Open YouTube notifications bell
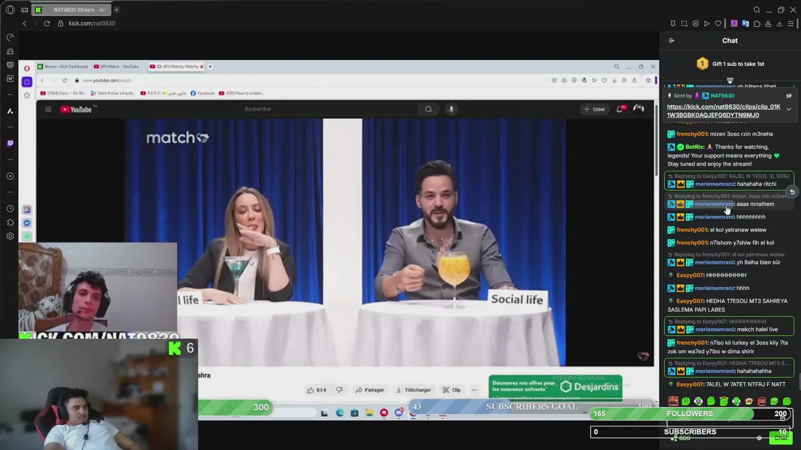 pos(620,109)
